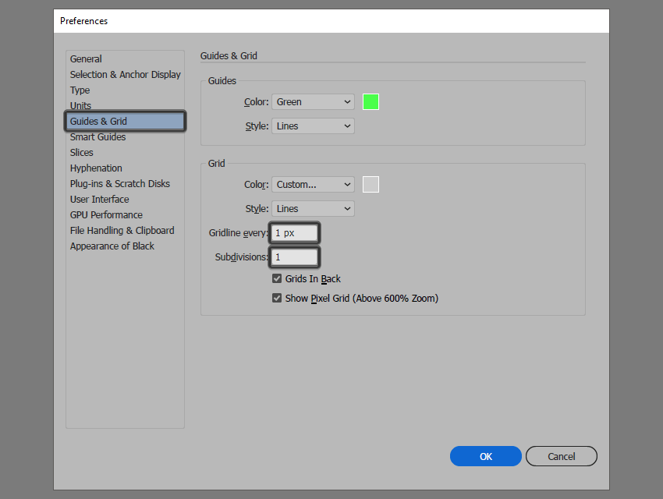Select Appearance of Black settings

(x=112, y=246)
